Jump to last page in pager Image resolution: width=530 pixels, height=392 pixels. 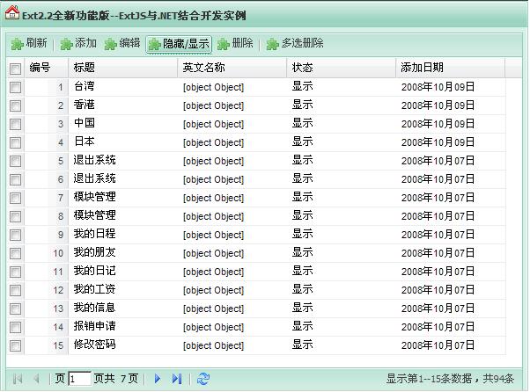click(x=177, y=379)
